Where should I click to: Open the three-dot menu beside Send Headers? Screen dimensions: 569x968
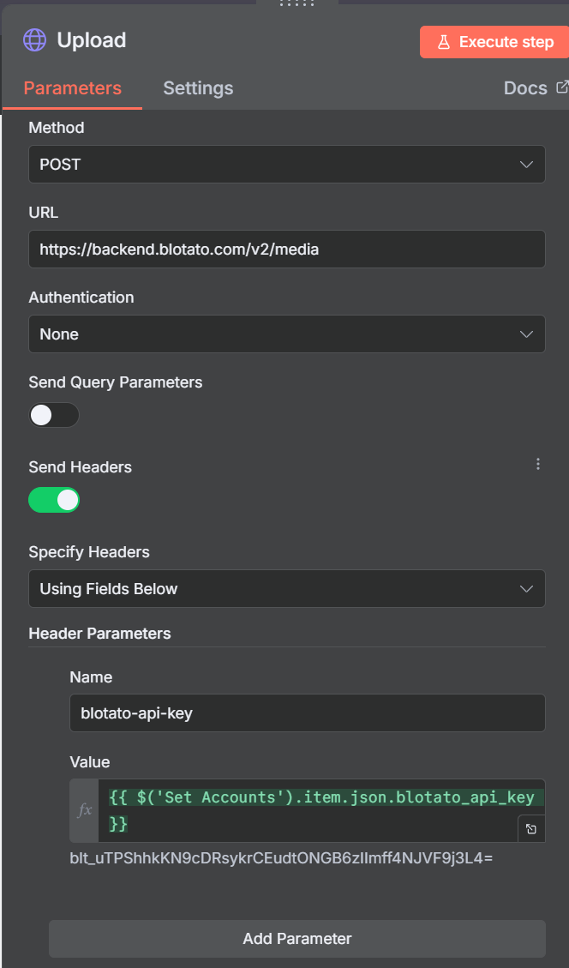[538, 464]
